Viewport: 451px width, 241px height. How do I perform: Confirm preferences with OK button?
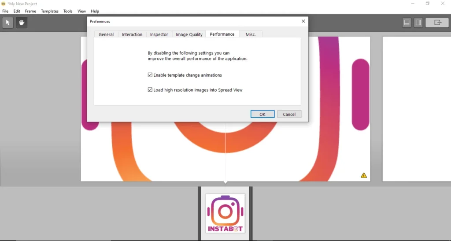coord(262,114)
